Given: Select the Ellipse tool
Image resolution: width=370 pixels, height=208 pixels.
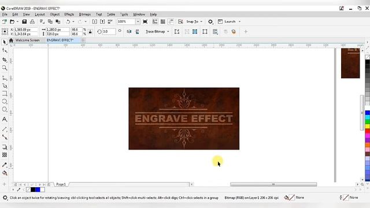Looking at the screenshot, I should point(5,102).
